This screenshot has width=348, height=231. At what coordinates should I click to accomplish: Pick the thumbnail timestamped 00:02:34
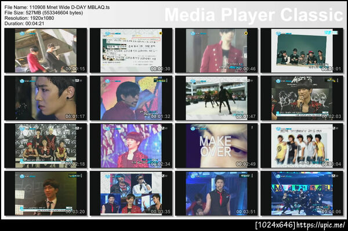[x=131, y=146]
